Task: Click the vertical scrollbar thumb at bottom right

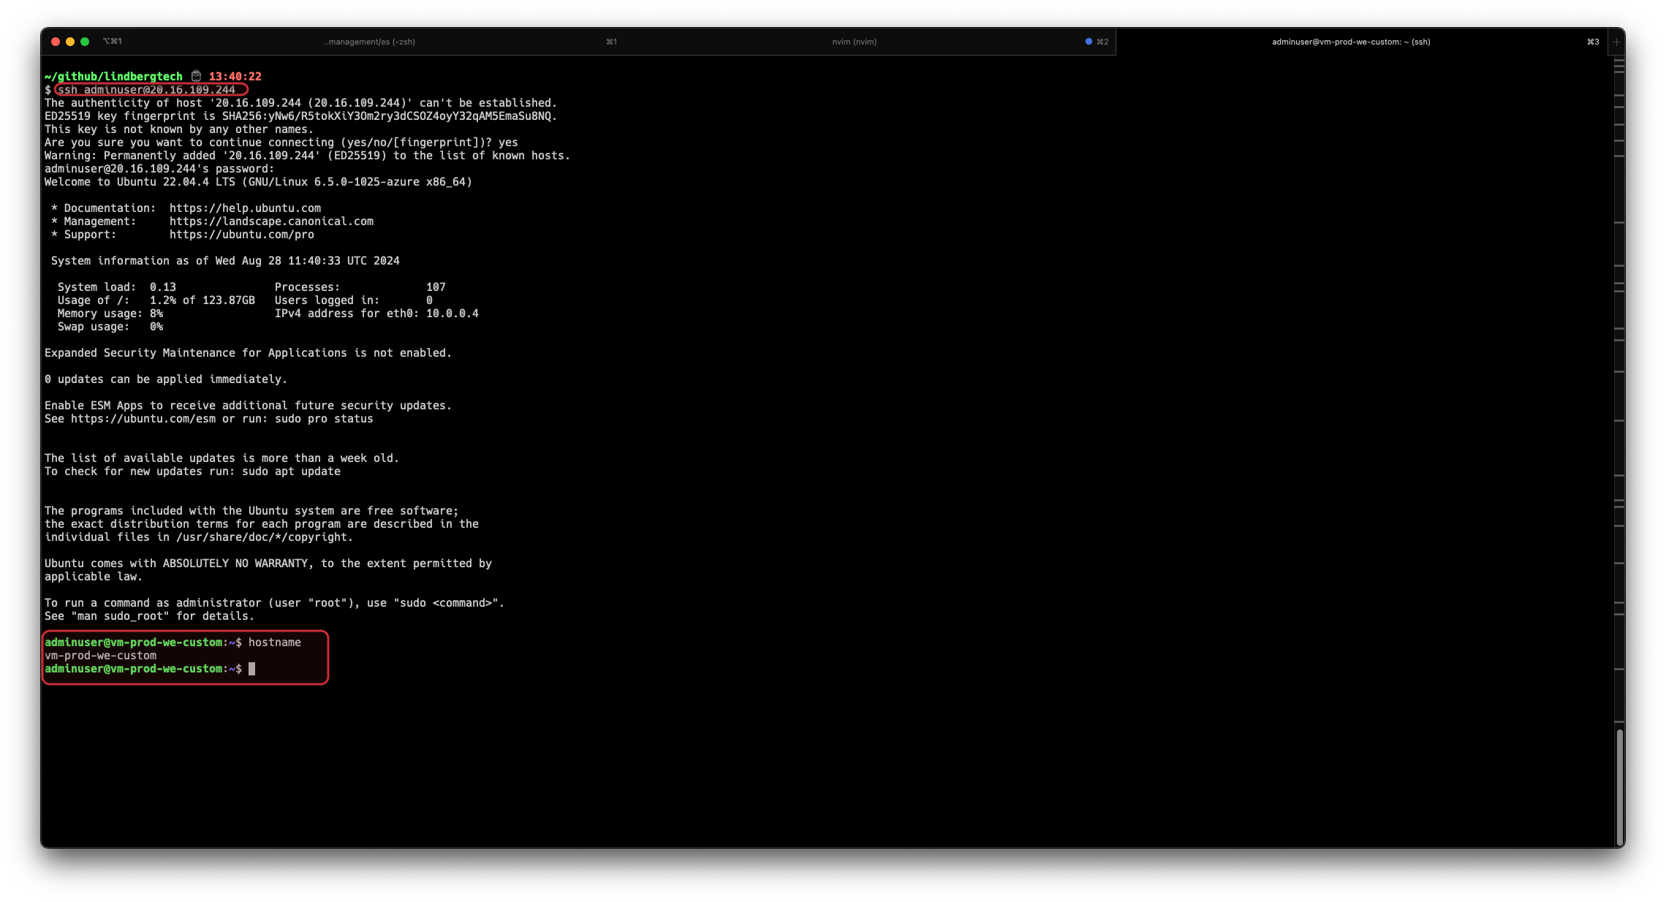Action: pos(1619,786)
